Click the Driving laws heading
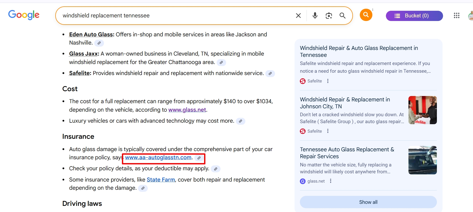The image size is (473, 212). coord(82,204)
